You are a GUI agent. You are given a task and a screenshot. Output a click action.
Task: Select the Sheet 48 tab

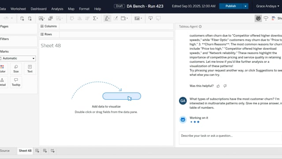click(25, 151)
